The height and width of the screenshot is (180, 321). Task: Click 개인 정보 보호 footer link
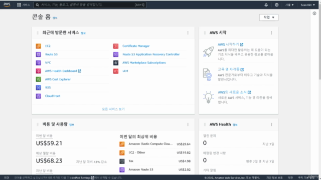(x=274, y=178)
